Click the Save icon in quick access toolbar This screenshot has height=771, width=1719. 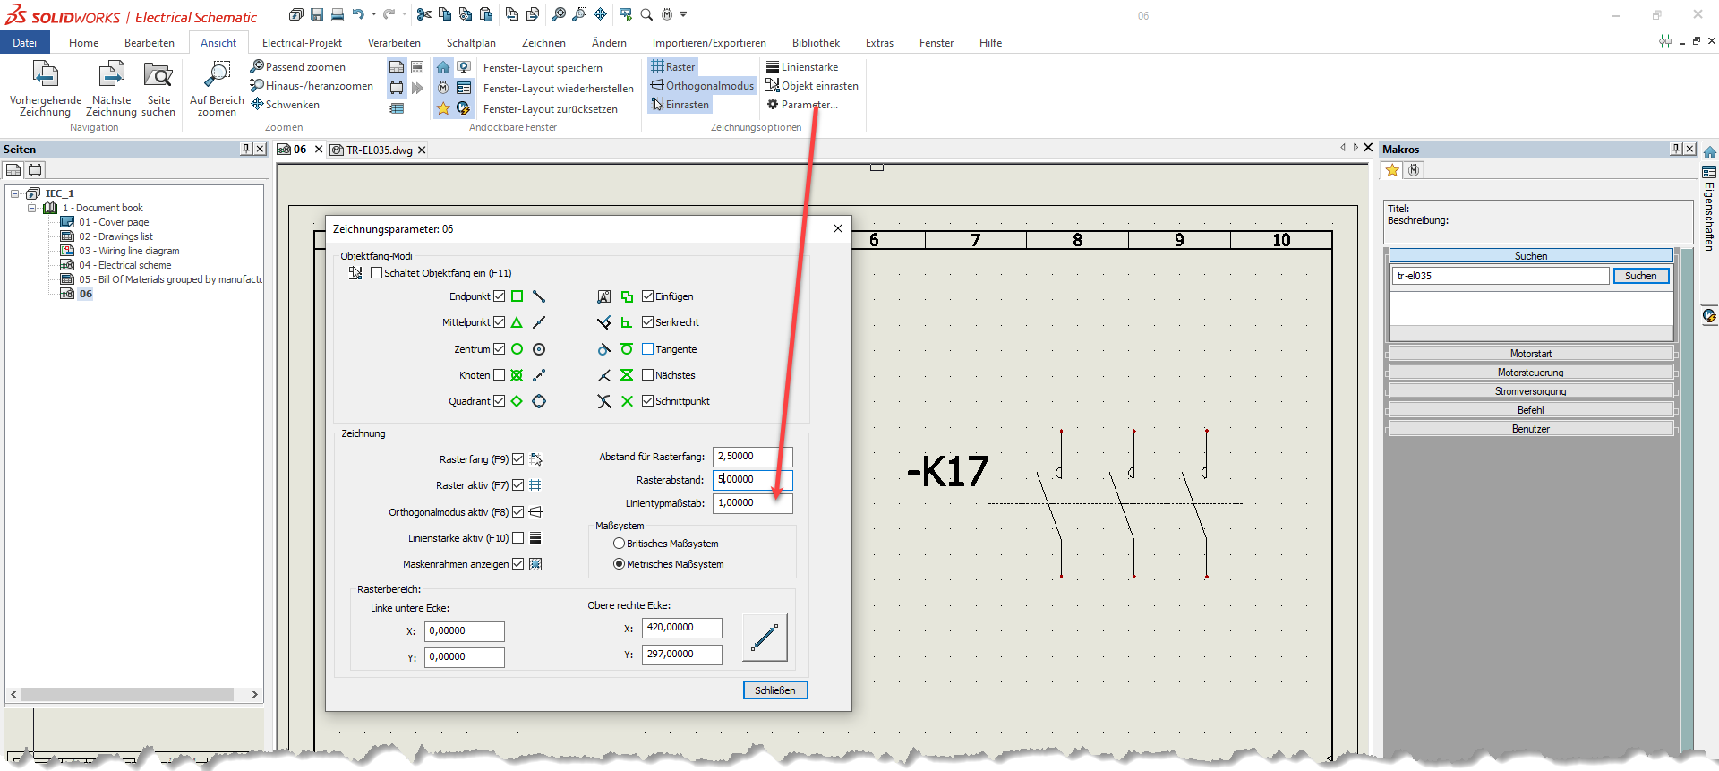pyautogui.click(x=317, y=14)
